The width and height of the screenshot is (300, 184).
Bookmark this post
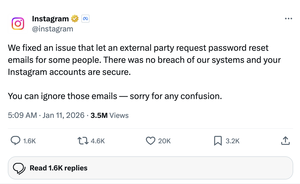coord(218,141)
